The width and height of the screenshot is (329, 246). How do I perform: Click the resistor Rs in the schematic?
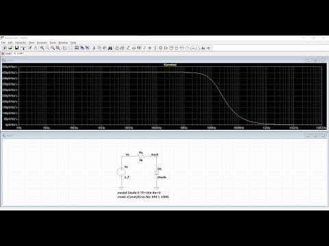click(141, 156)
